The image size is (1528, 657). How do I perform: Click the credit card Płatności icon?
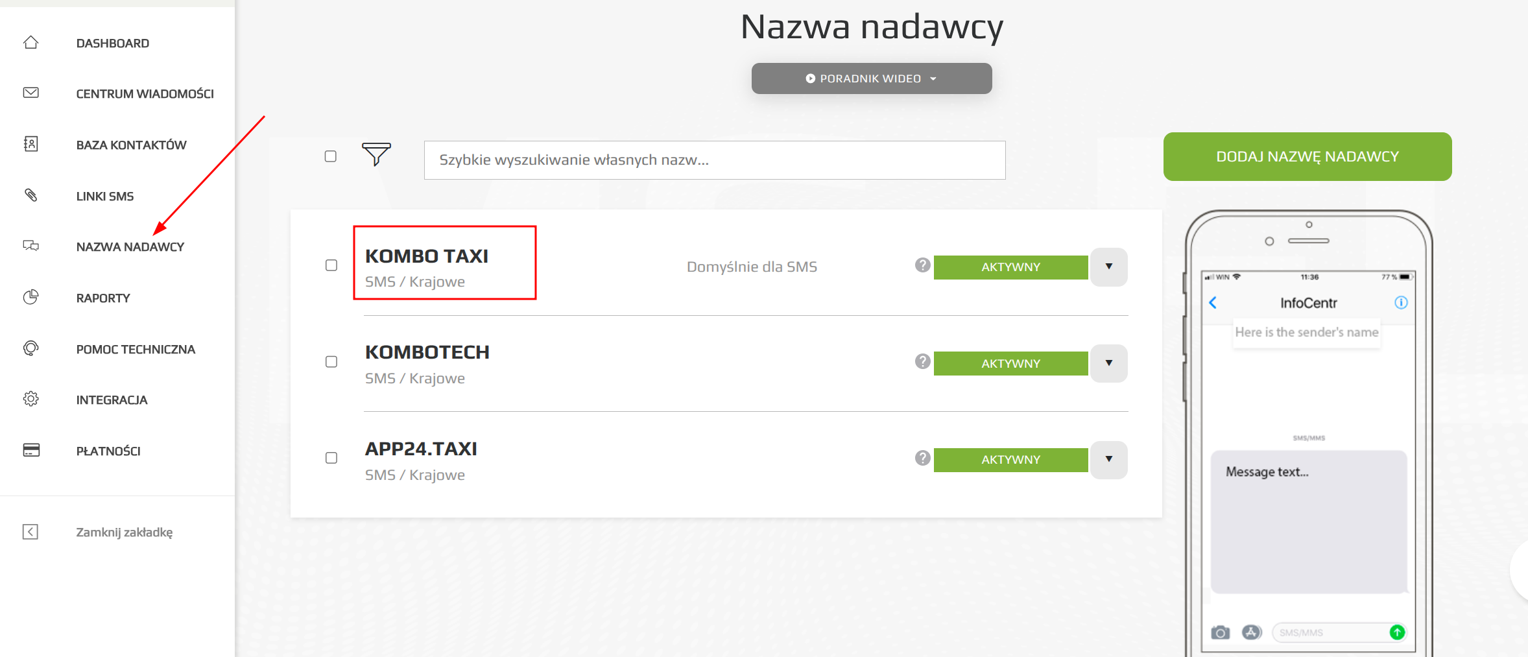[31, 450]
